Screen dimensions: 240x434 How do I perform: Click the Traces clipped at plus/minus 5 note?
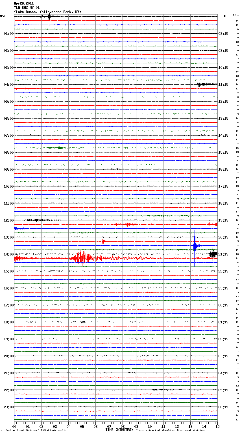[x=171, y=430]
